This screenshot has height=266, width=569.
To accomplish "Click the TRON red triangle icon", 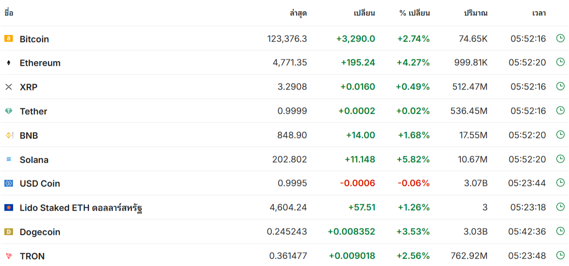I will [8, 256].
